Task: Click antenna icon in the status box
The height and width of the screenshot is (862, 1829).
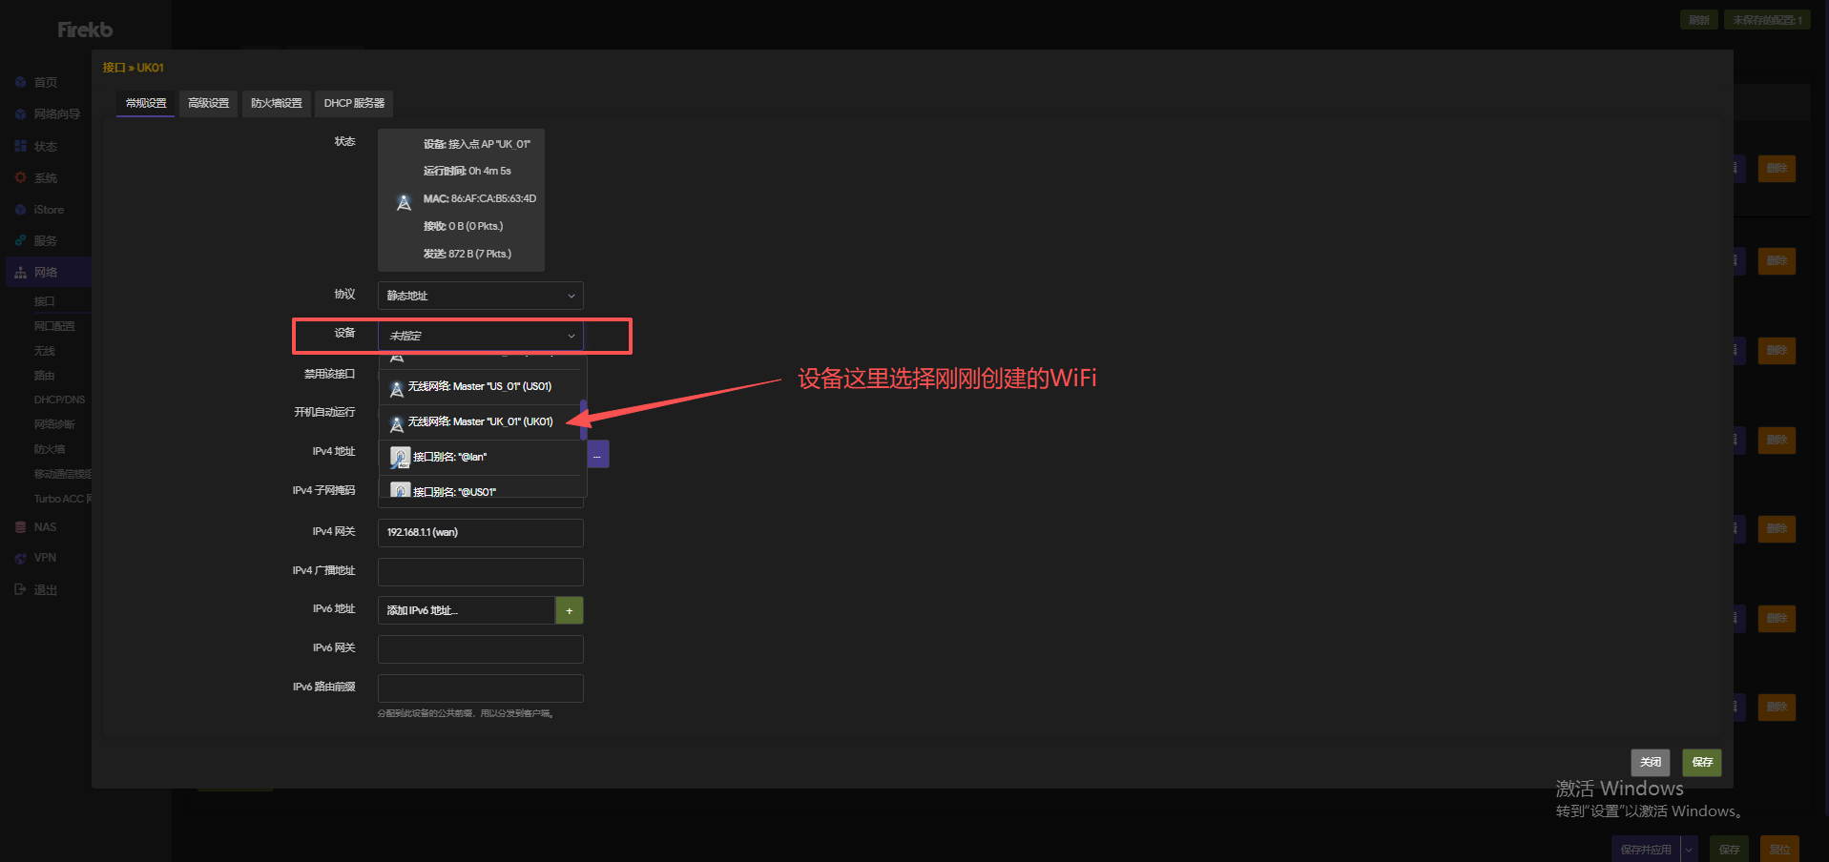Action: click(404, 202)
